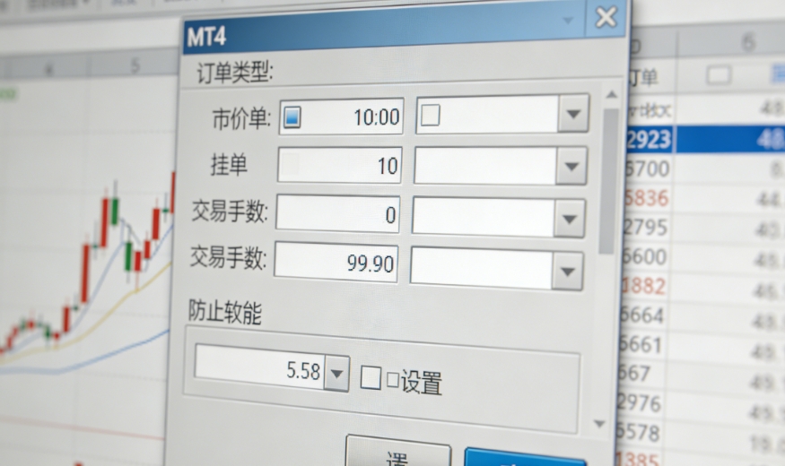785x466 pixels.
Task: Close the MT4 dialog window
Action: (x=606, y=18)
